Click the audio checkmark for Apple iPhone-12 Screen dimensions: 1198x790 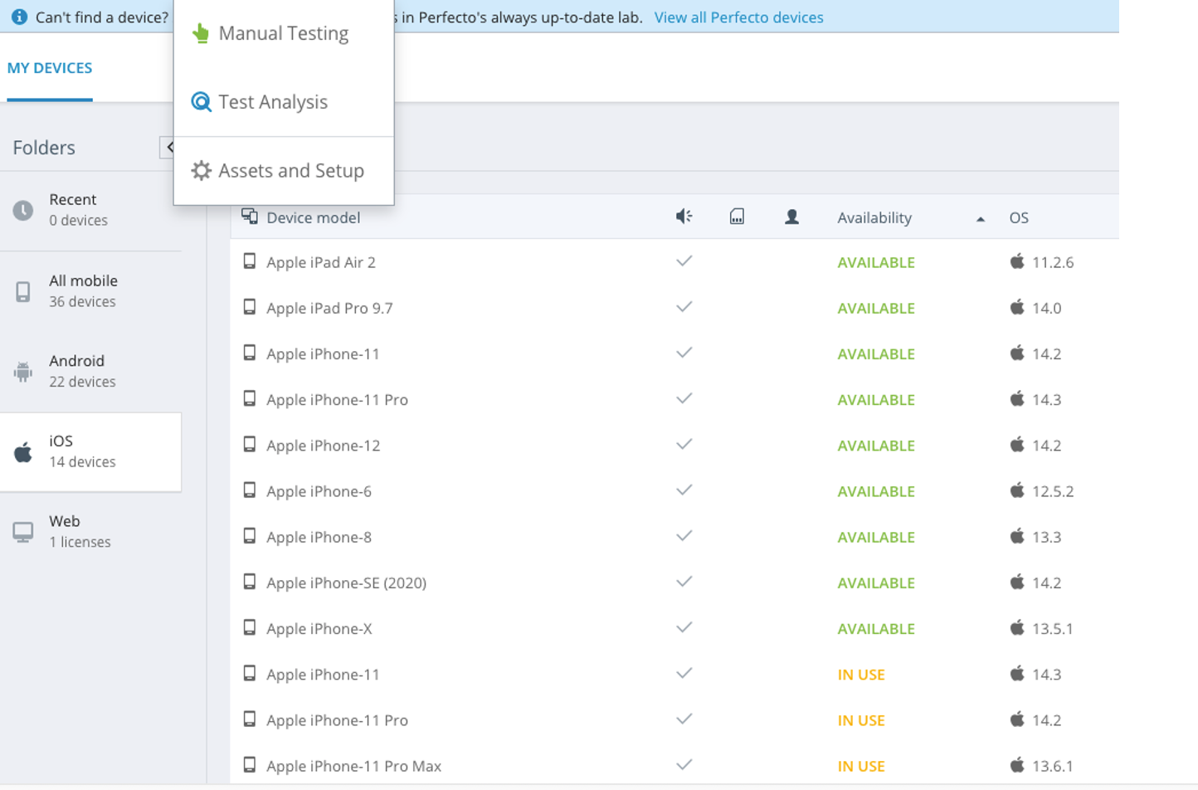684,445
